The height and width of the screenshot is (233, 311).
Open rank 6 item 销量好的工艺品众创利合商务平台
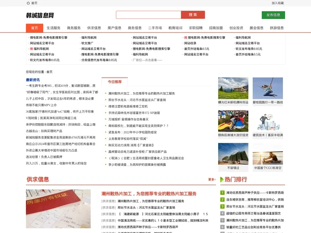click(254, 227)
